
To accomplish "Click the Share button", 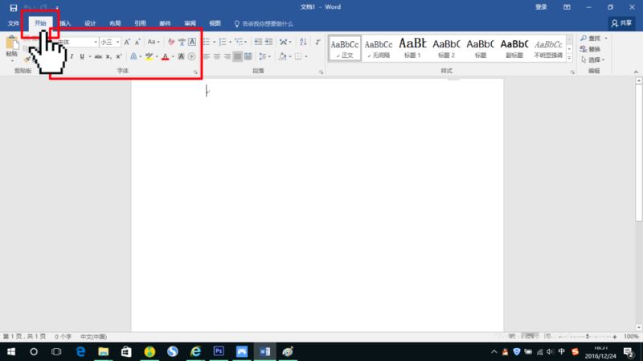I will 621,23.
